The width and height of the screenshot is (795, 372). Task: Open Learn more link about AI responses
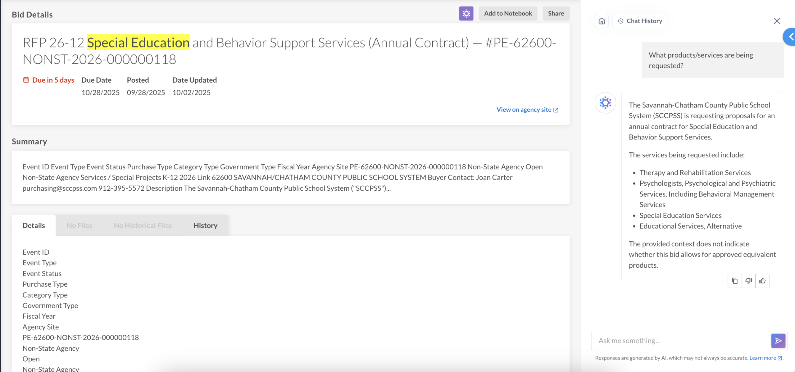(765, 358)
